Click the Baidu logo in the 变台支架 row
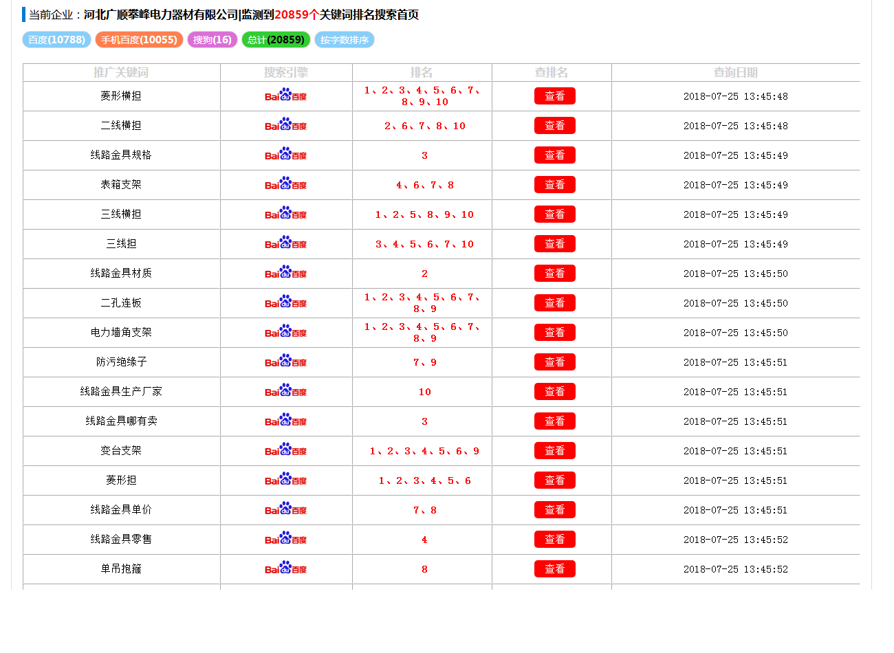Image resolution: width=894 pixels, height=653 pixels. pyautogui.click(x=285, y=450)
